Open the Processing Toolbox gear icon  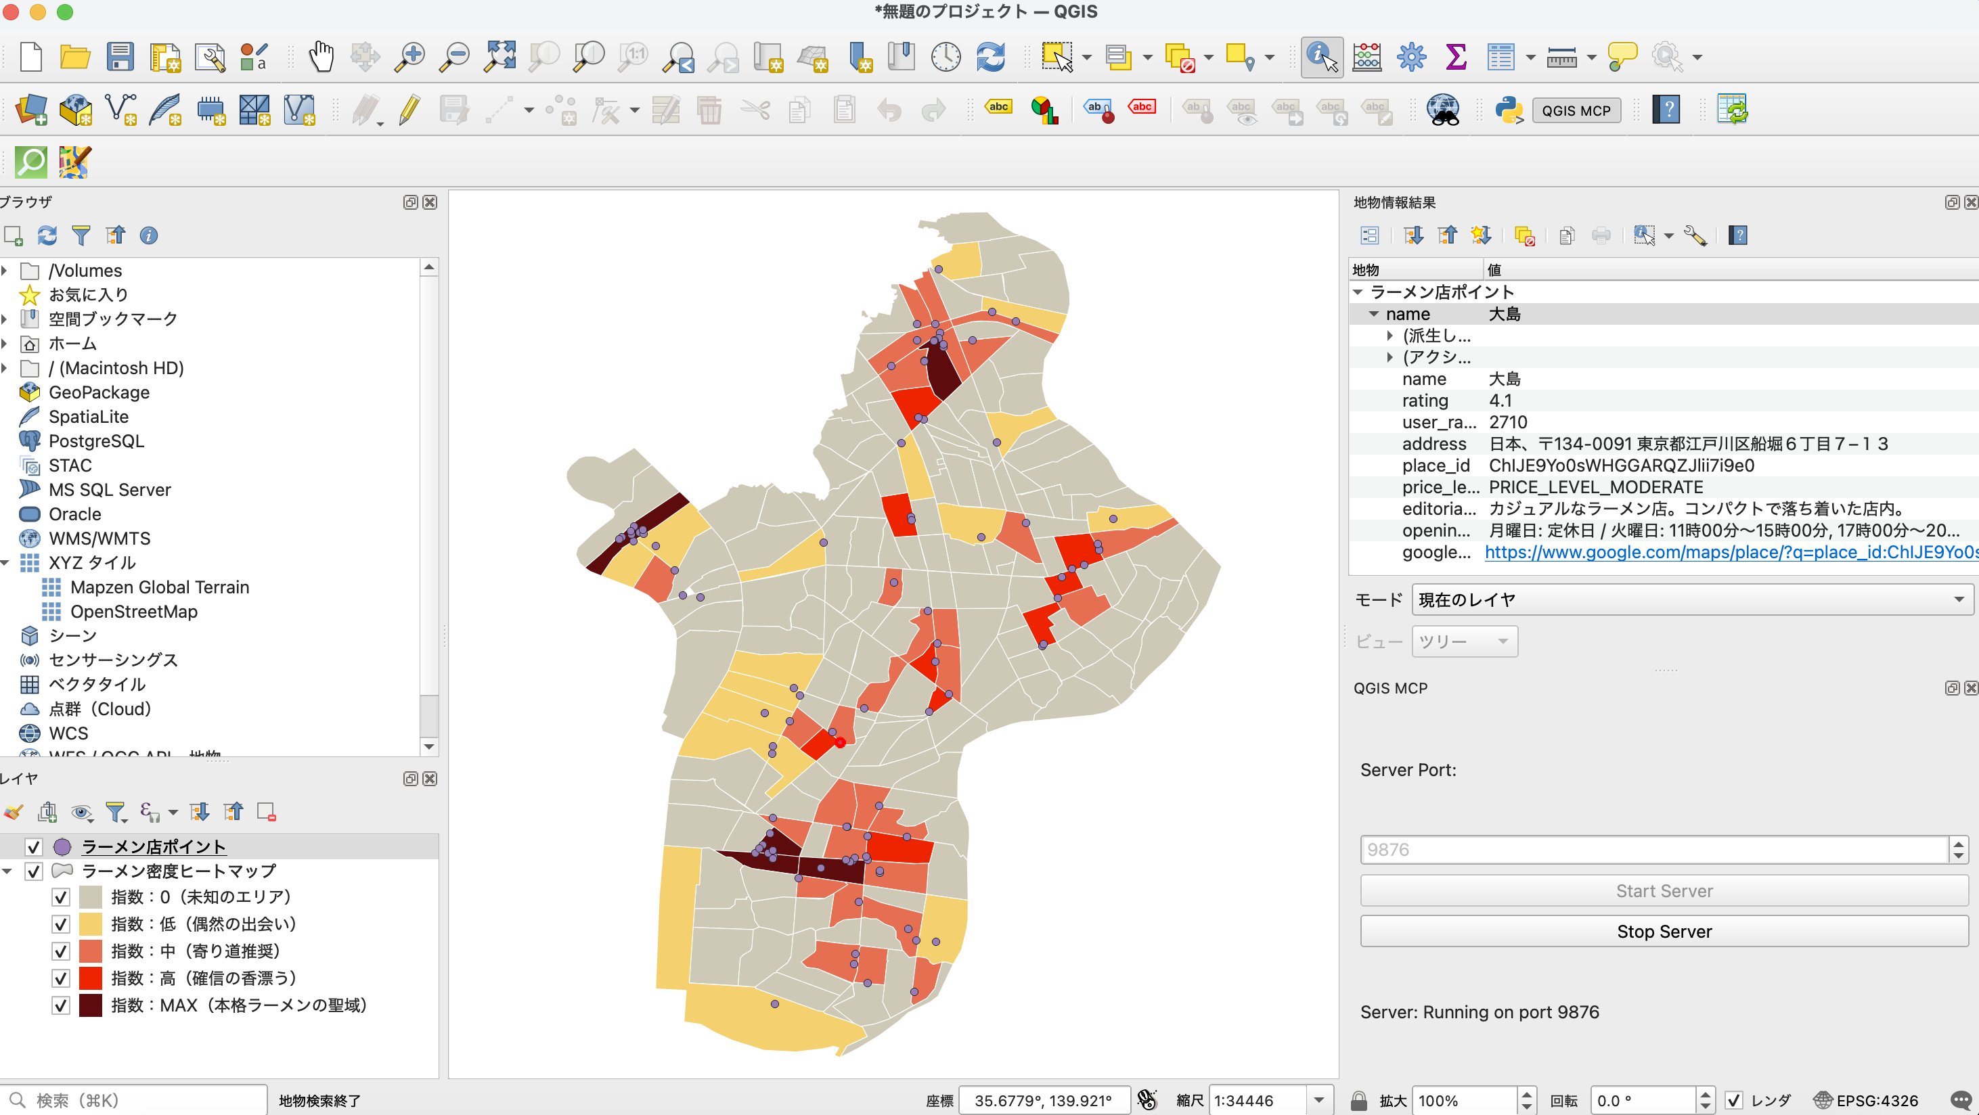(1411, 57)
